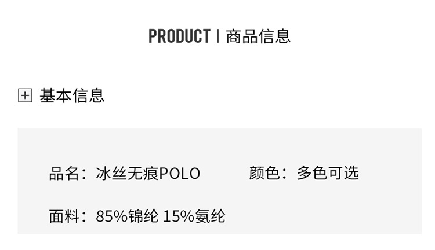The image size is (435, 250).
Task: Click the 15% fabric percentage
Action: pyautogui.click(x=179, y=216)
